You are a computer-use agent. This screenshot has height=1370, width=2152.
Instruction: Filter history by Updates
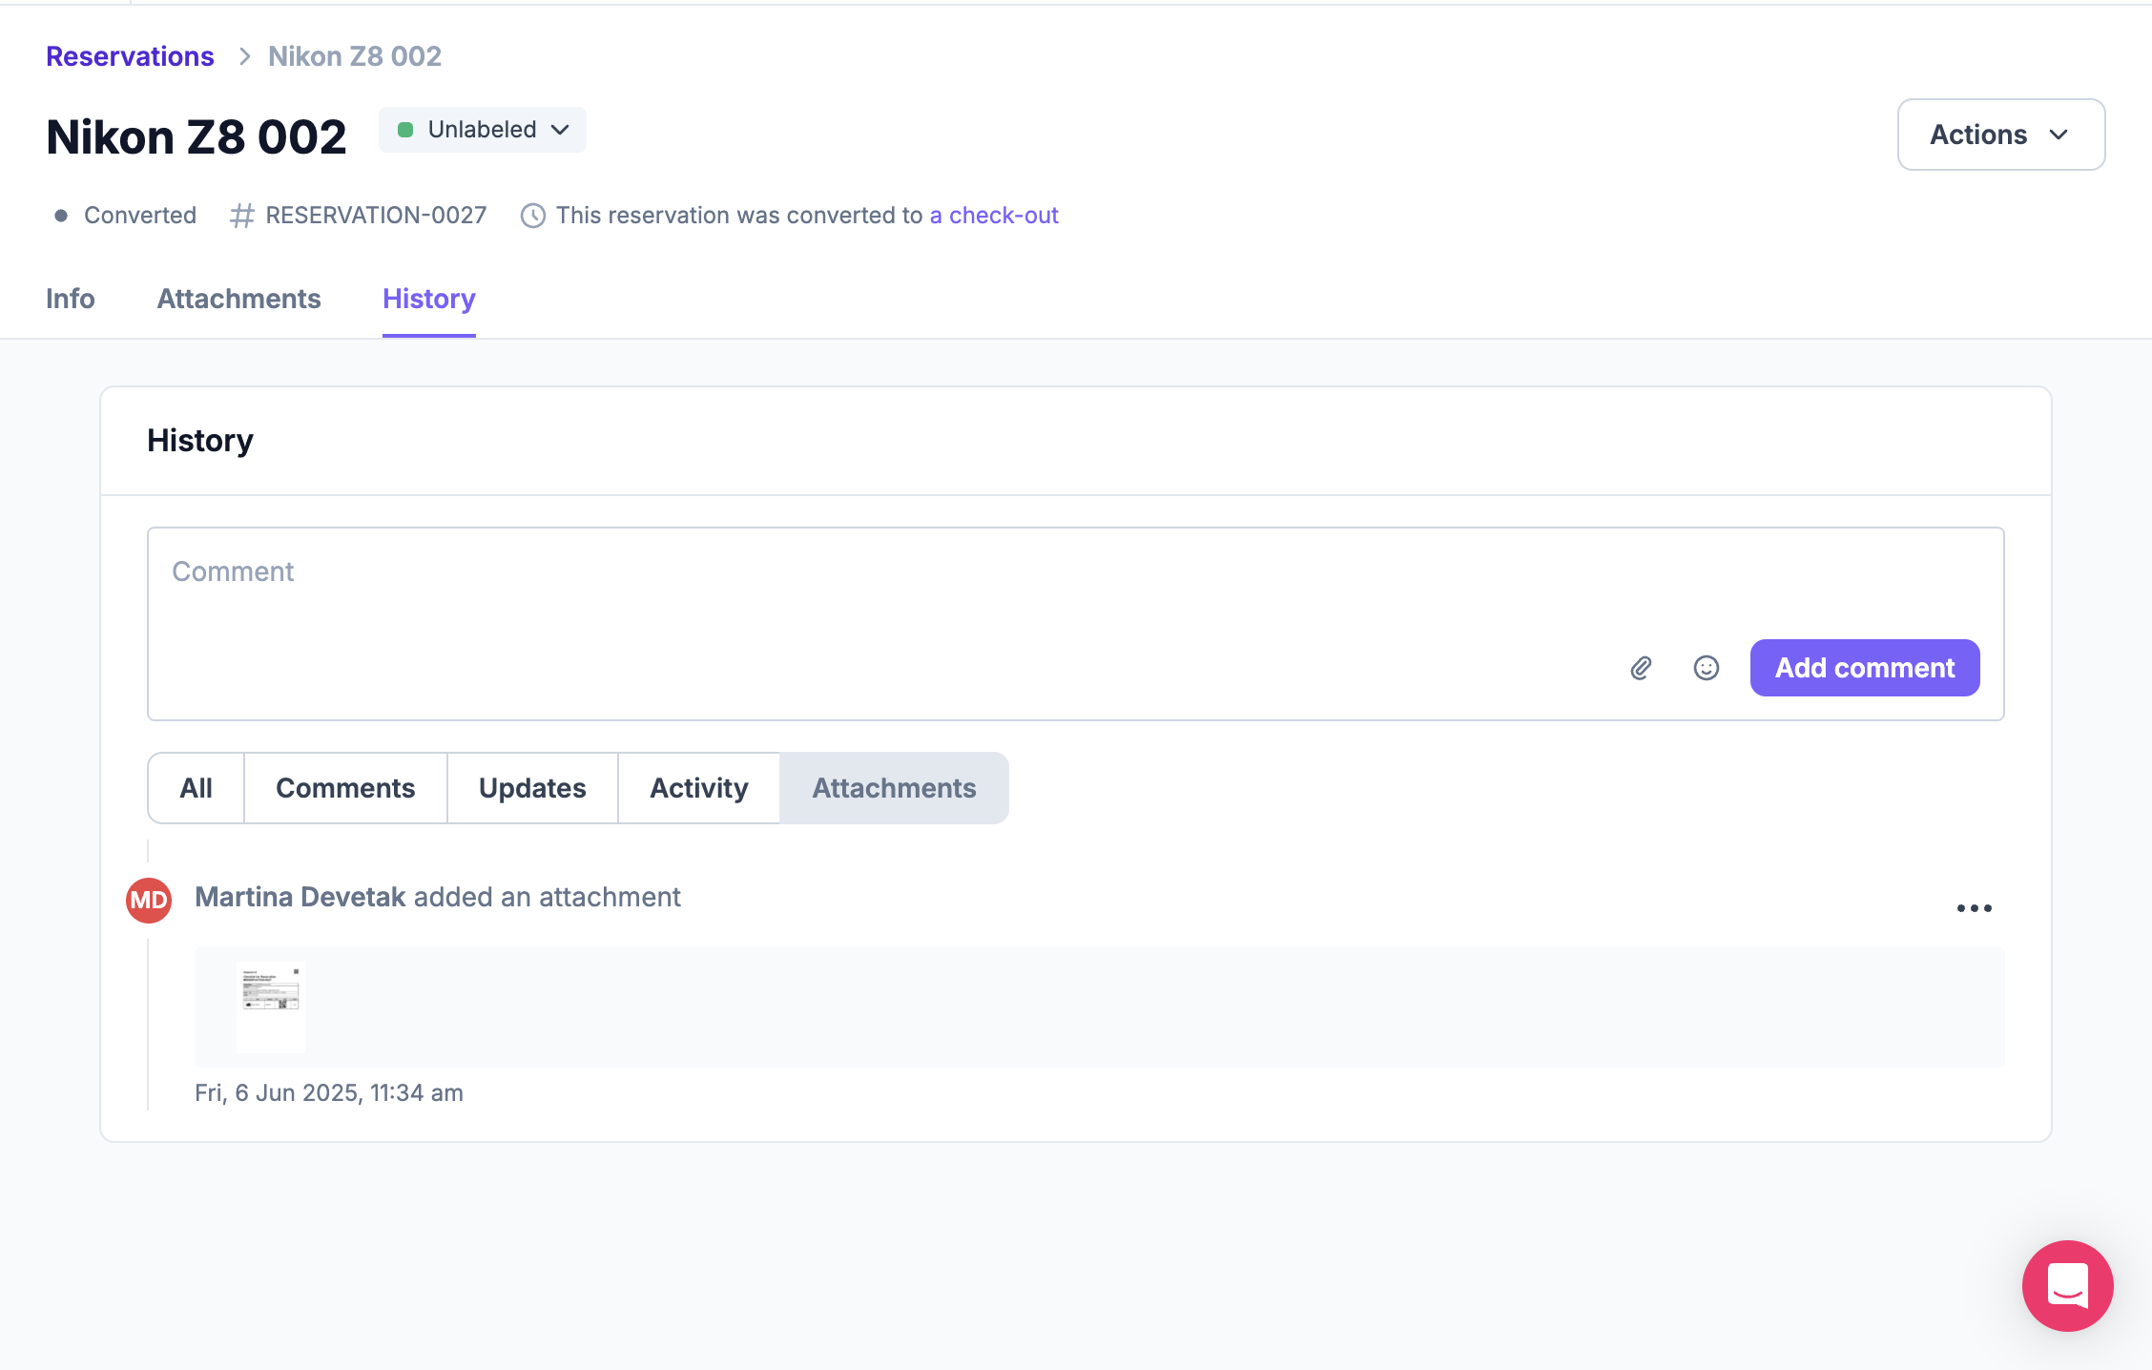(x=532, y=788)
